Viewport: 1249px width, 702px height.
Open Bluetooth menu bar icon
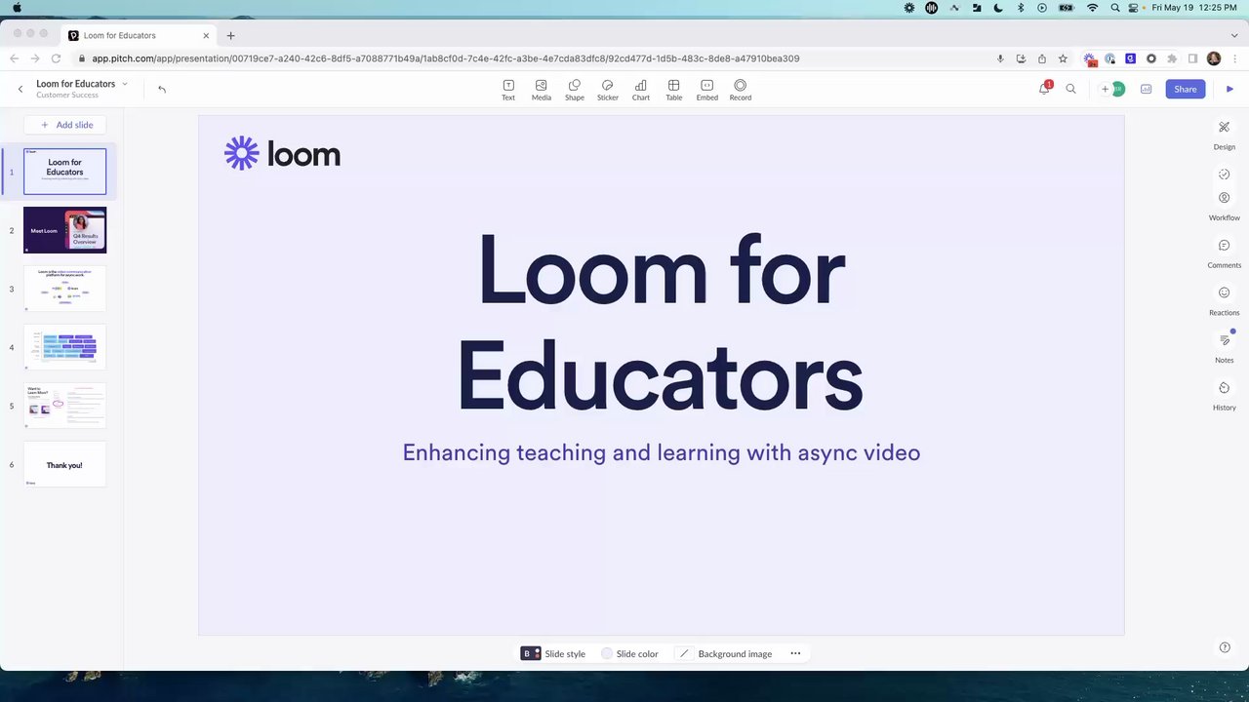1021,8
